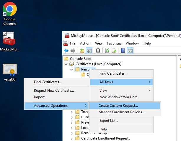This screenshot has width=181, height=141.
Task: Select Console Root in the tree
Action: click(80, 59)
